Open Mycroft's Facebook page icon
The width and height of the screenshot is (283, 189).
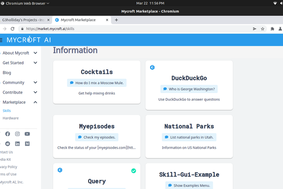coord(8,134)
